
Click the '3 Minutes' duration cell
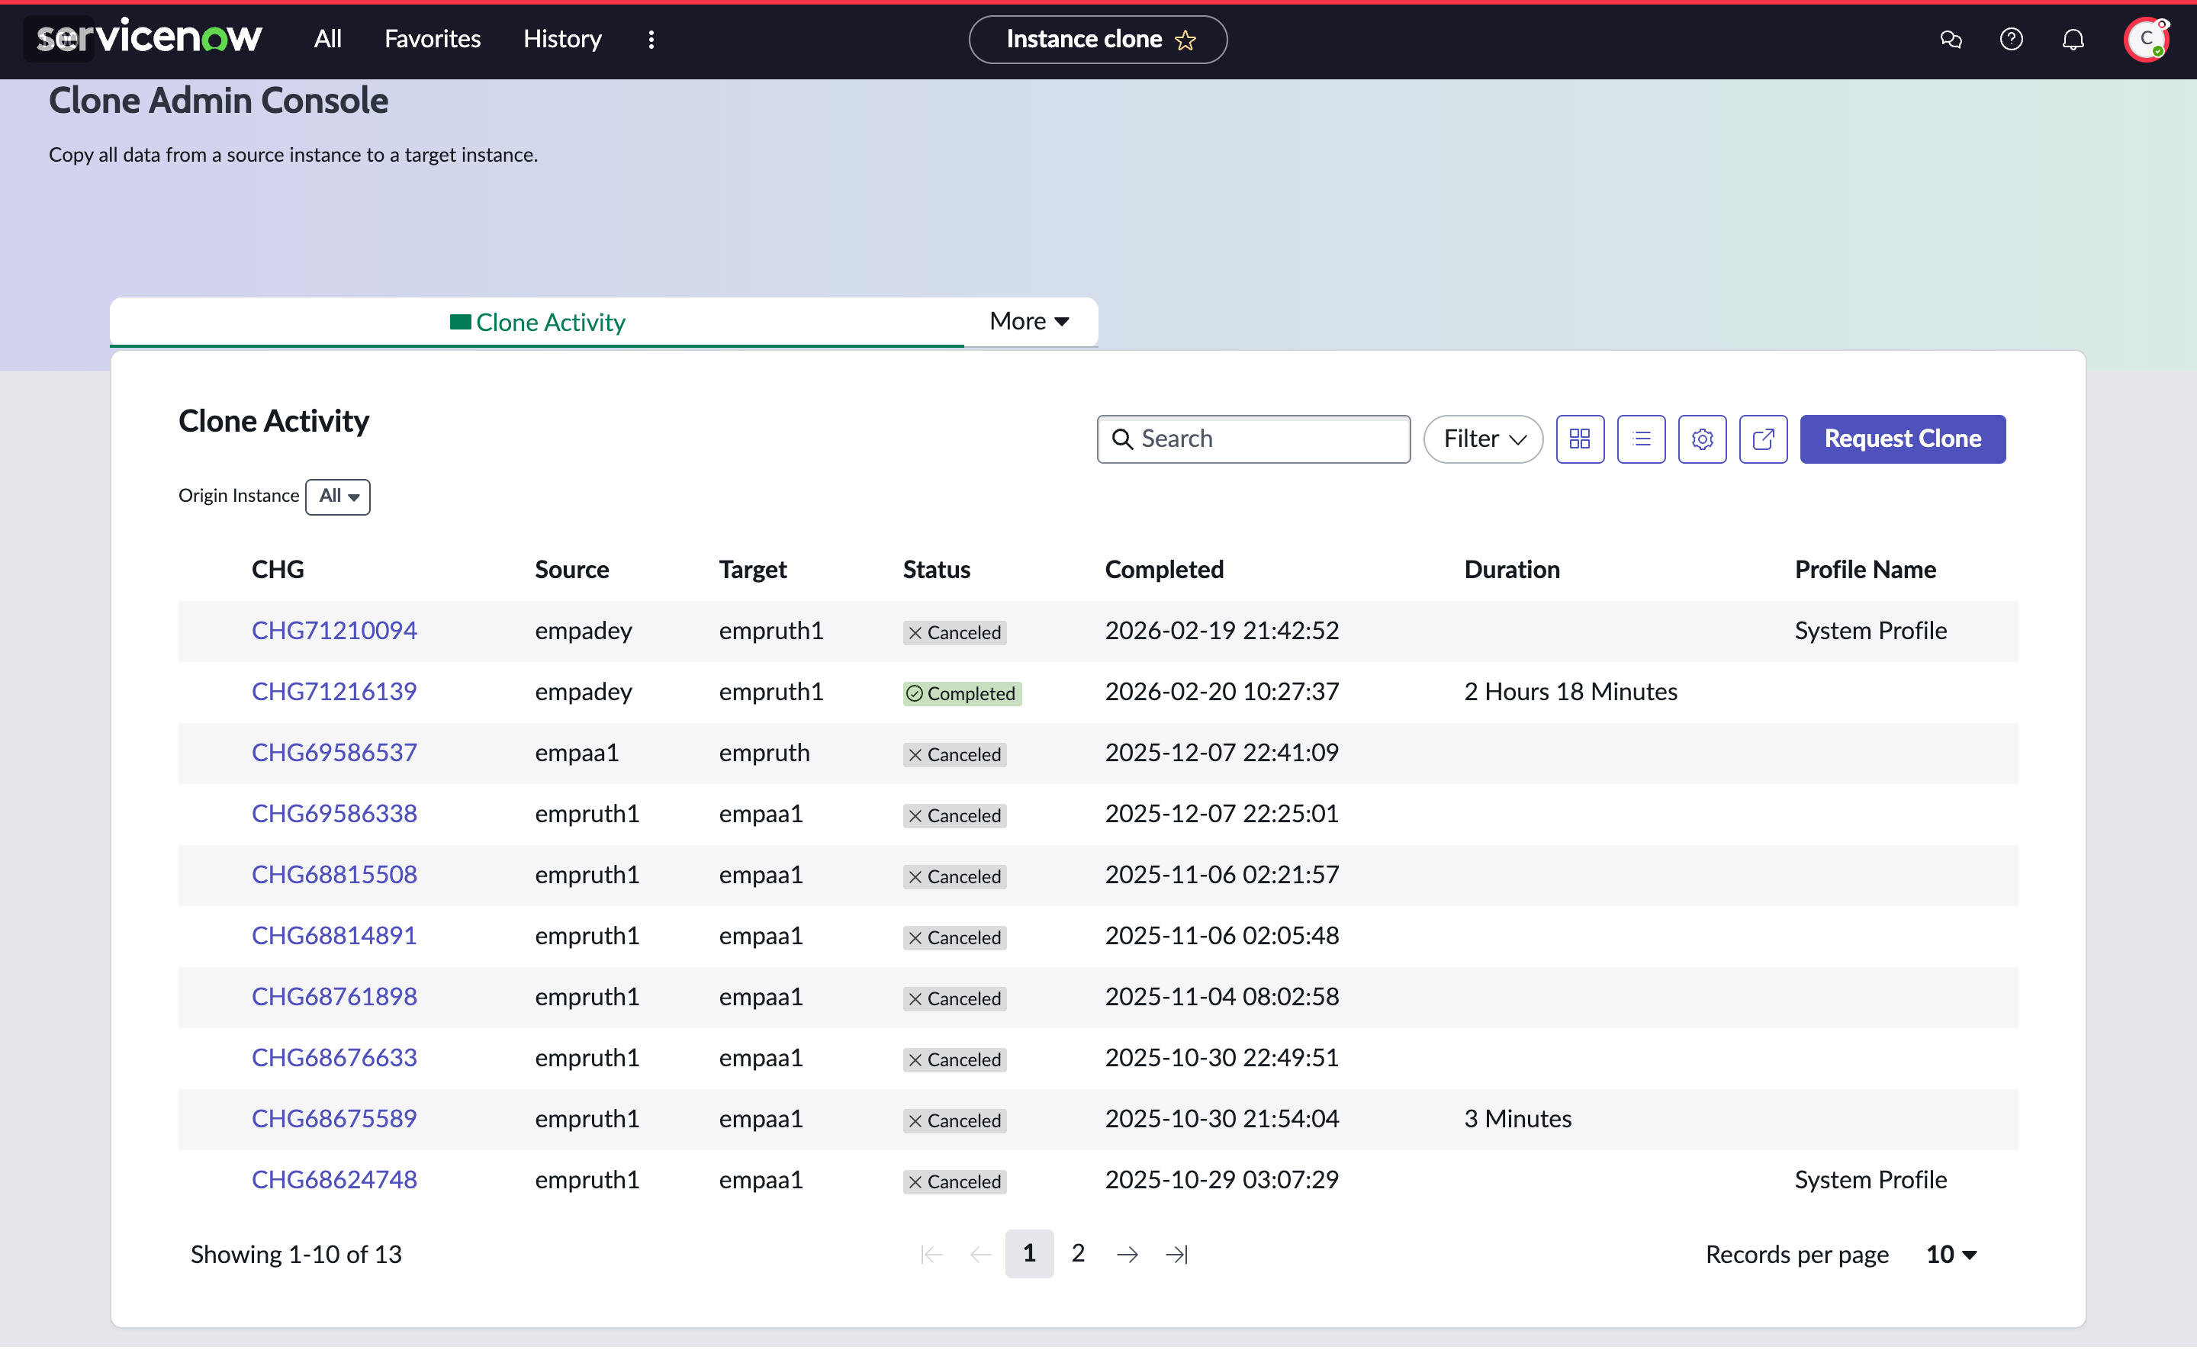coord(1517,1119)
